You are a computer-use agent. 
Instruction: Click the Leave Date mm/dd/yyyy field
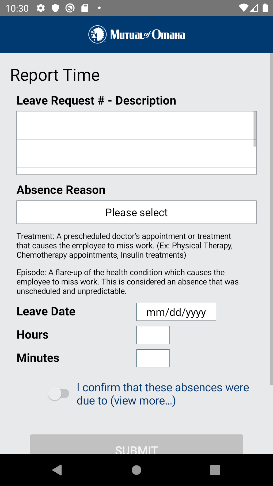(x=176, y=312)
